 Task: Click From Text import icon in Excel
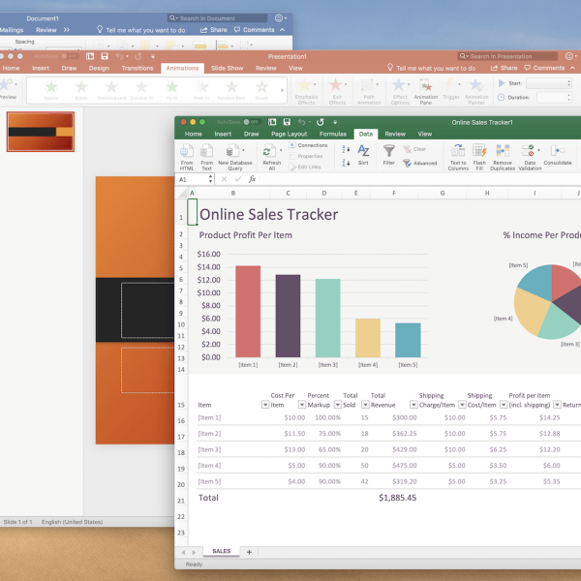click(x=206, y=151)
